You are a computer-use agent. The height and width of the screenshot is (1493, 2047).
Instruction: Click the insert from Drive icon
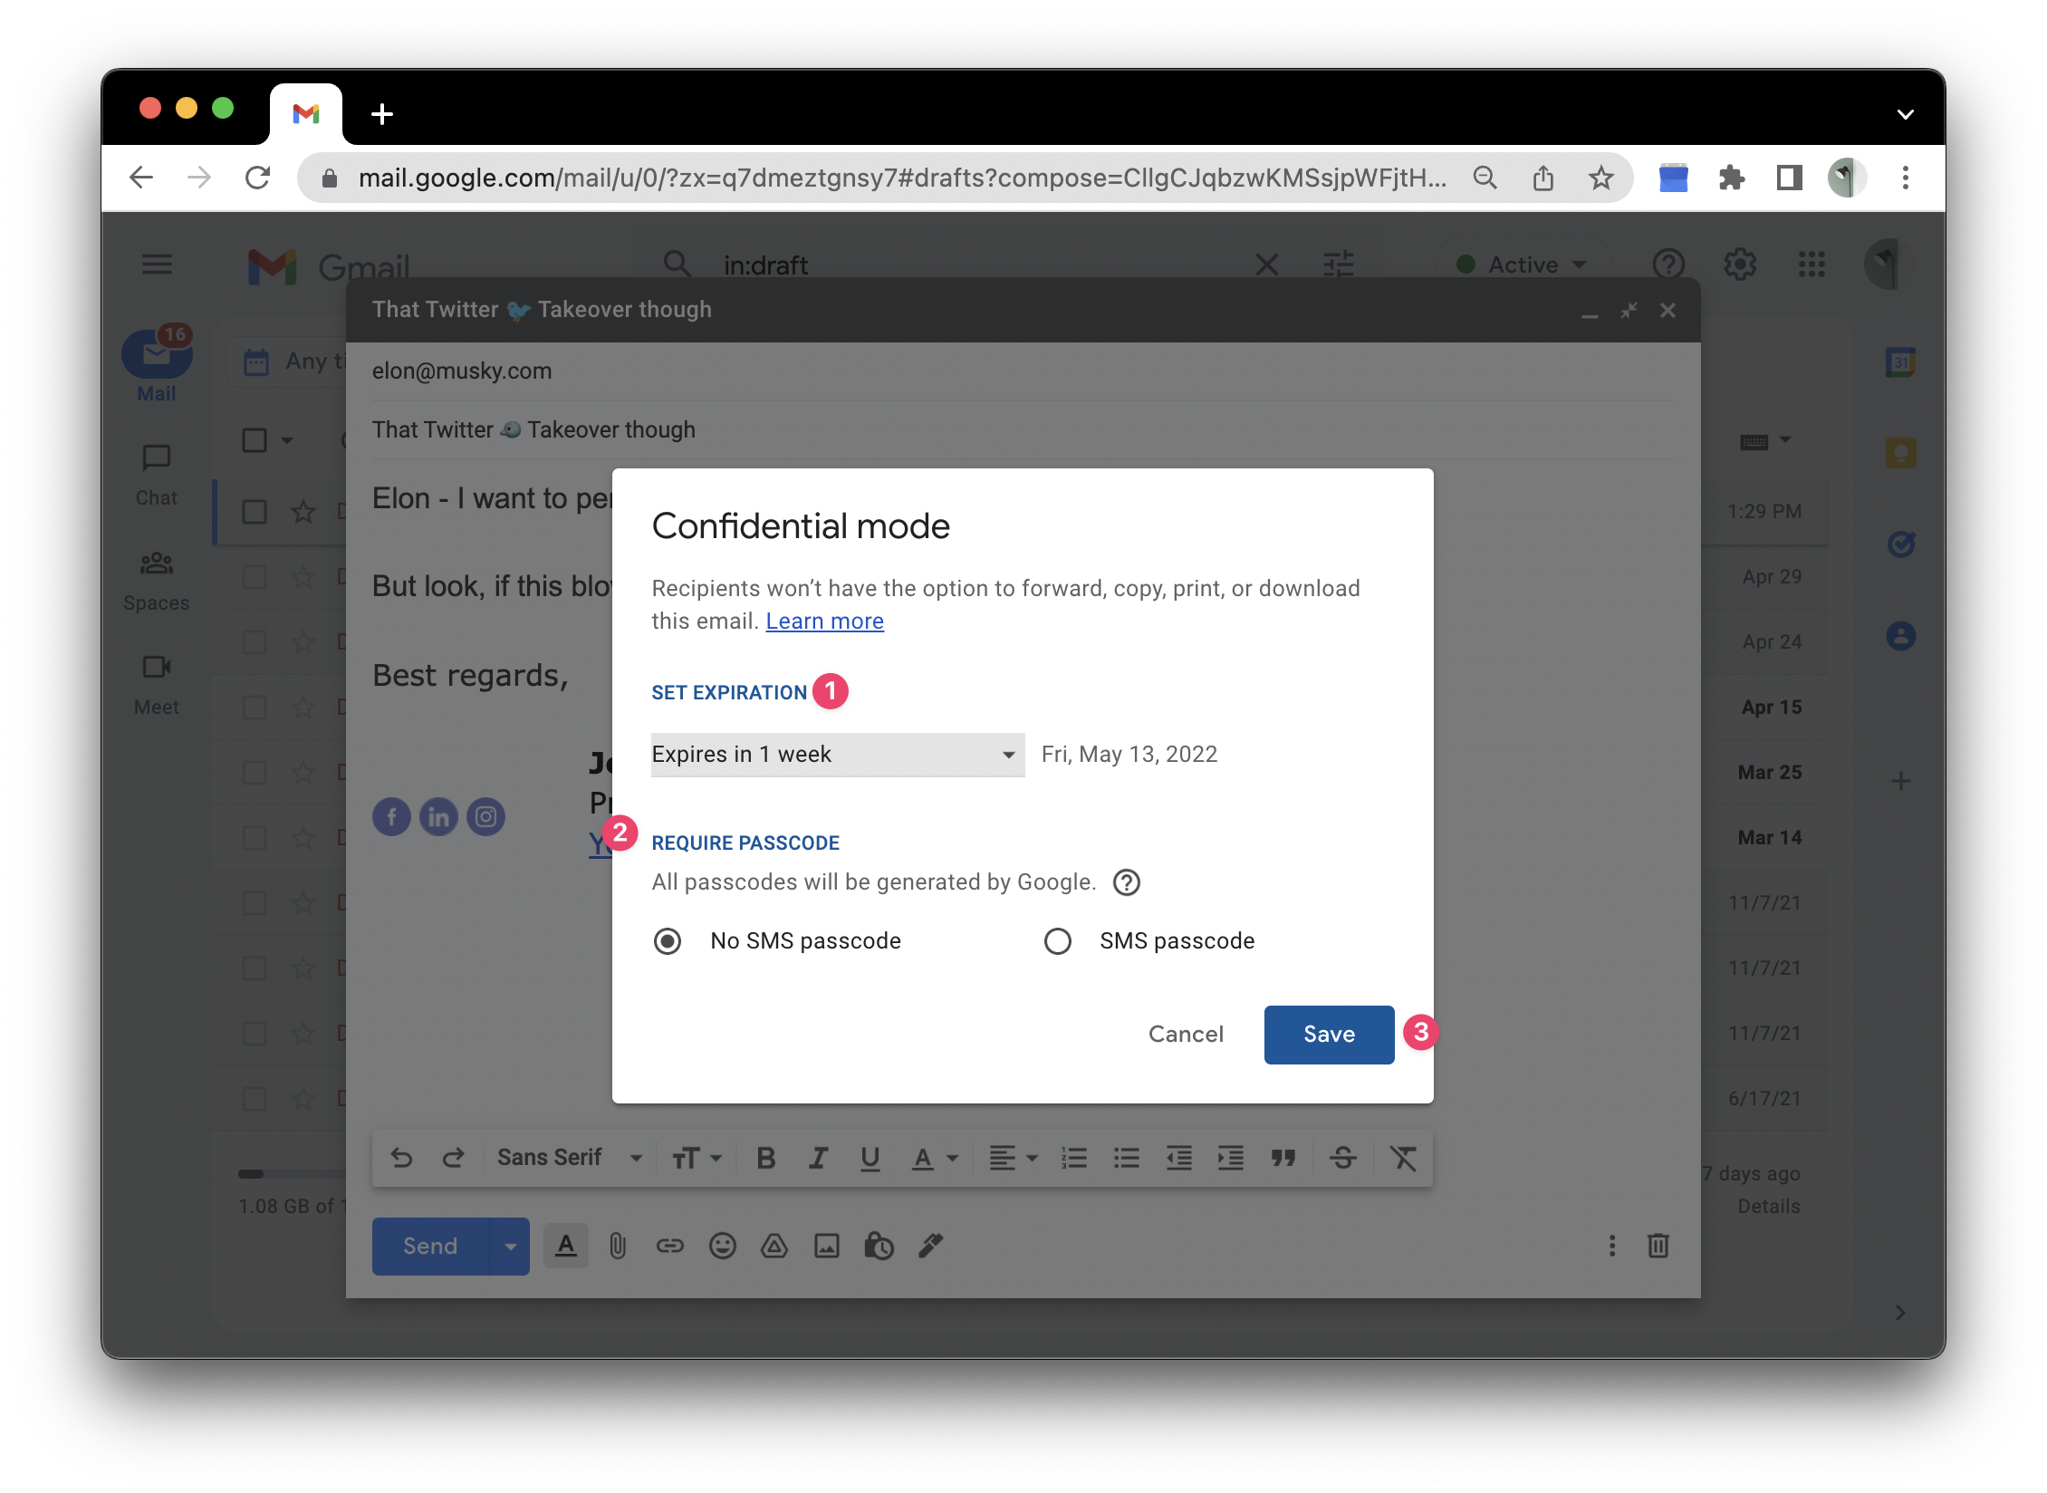point(774,1247)
